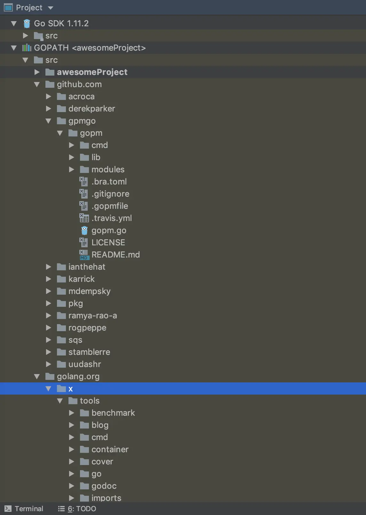366x515 pixels.
Task: Click the README.md markdown file icon
Action: coord(84,255)
